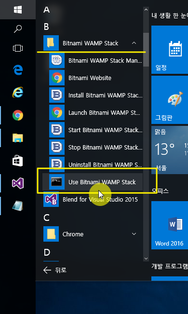Open Windows Store taskbar icon

pyautogui.click(x=18, y=161)
